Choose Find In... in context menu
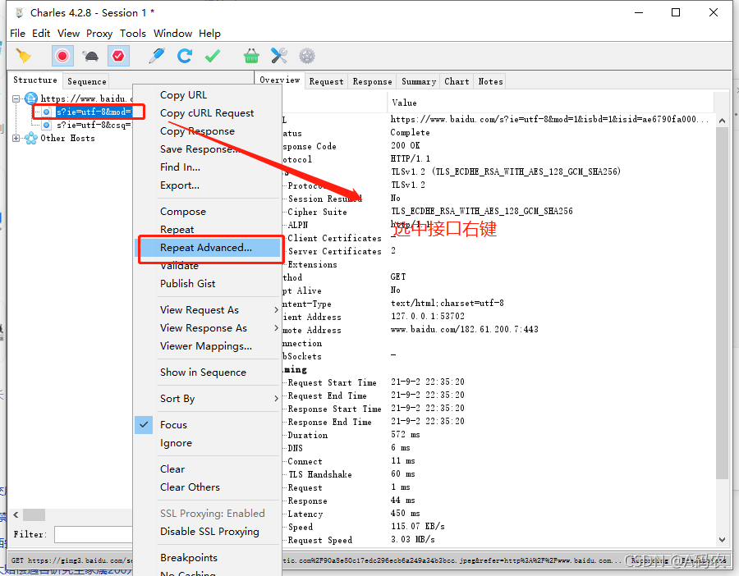739x576 pixels. (209, 167)
